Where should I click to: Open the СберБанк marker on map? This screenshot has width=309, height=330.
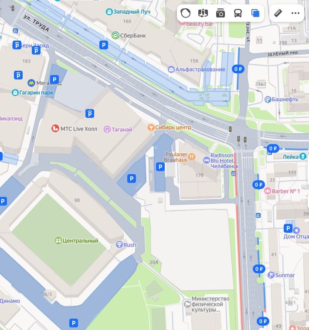point(115,35)
